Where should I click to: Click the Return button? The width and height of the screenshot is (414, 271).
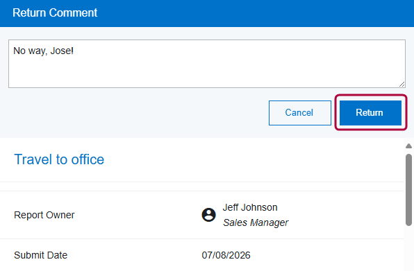[370, 113]
